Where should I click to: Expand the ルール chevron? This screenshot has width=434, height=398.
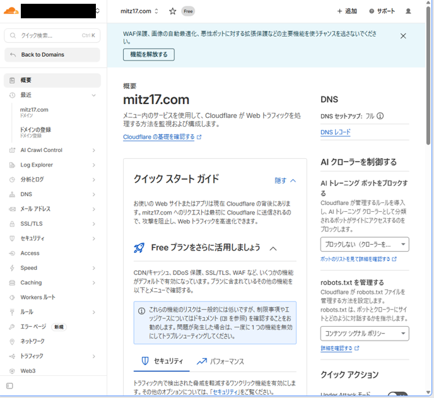[x=94, y=312]
